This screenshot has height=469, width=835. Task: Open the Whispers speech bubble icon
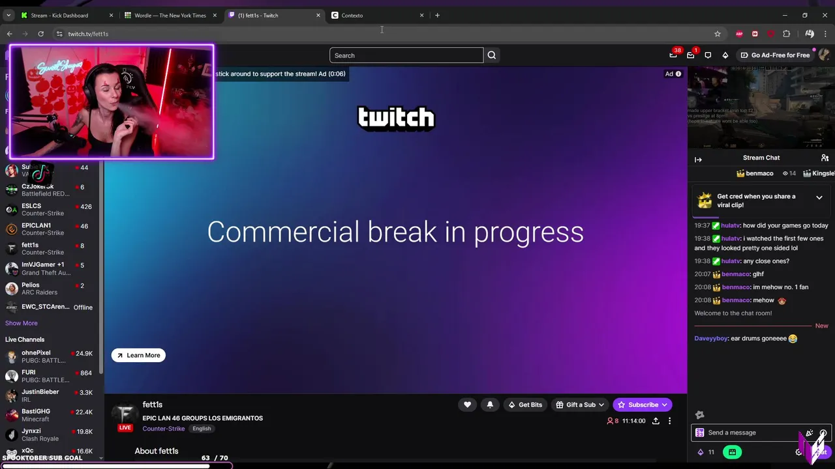(708, 55)
